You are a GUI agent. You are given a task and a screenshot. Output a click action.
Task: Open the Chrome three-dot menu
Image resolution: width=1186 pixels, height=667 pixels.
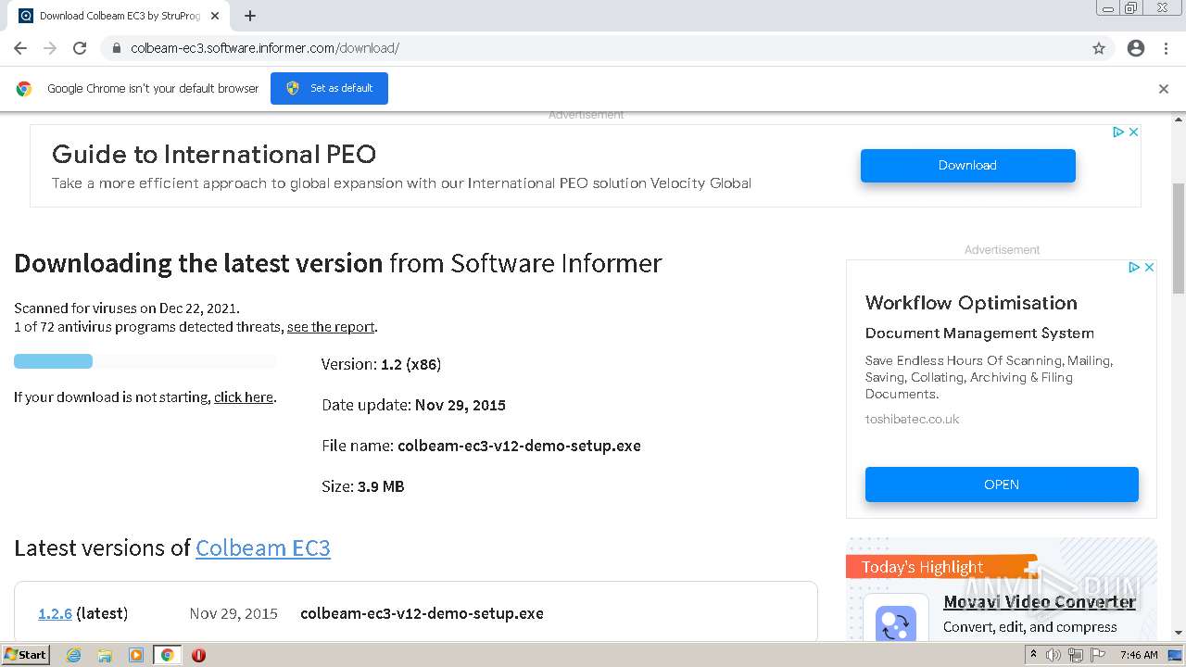(1166, 48)
